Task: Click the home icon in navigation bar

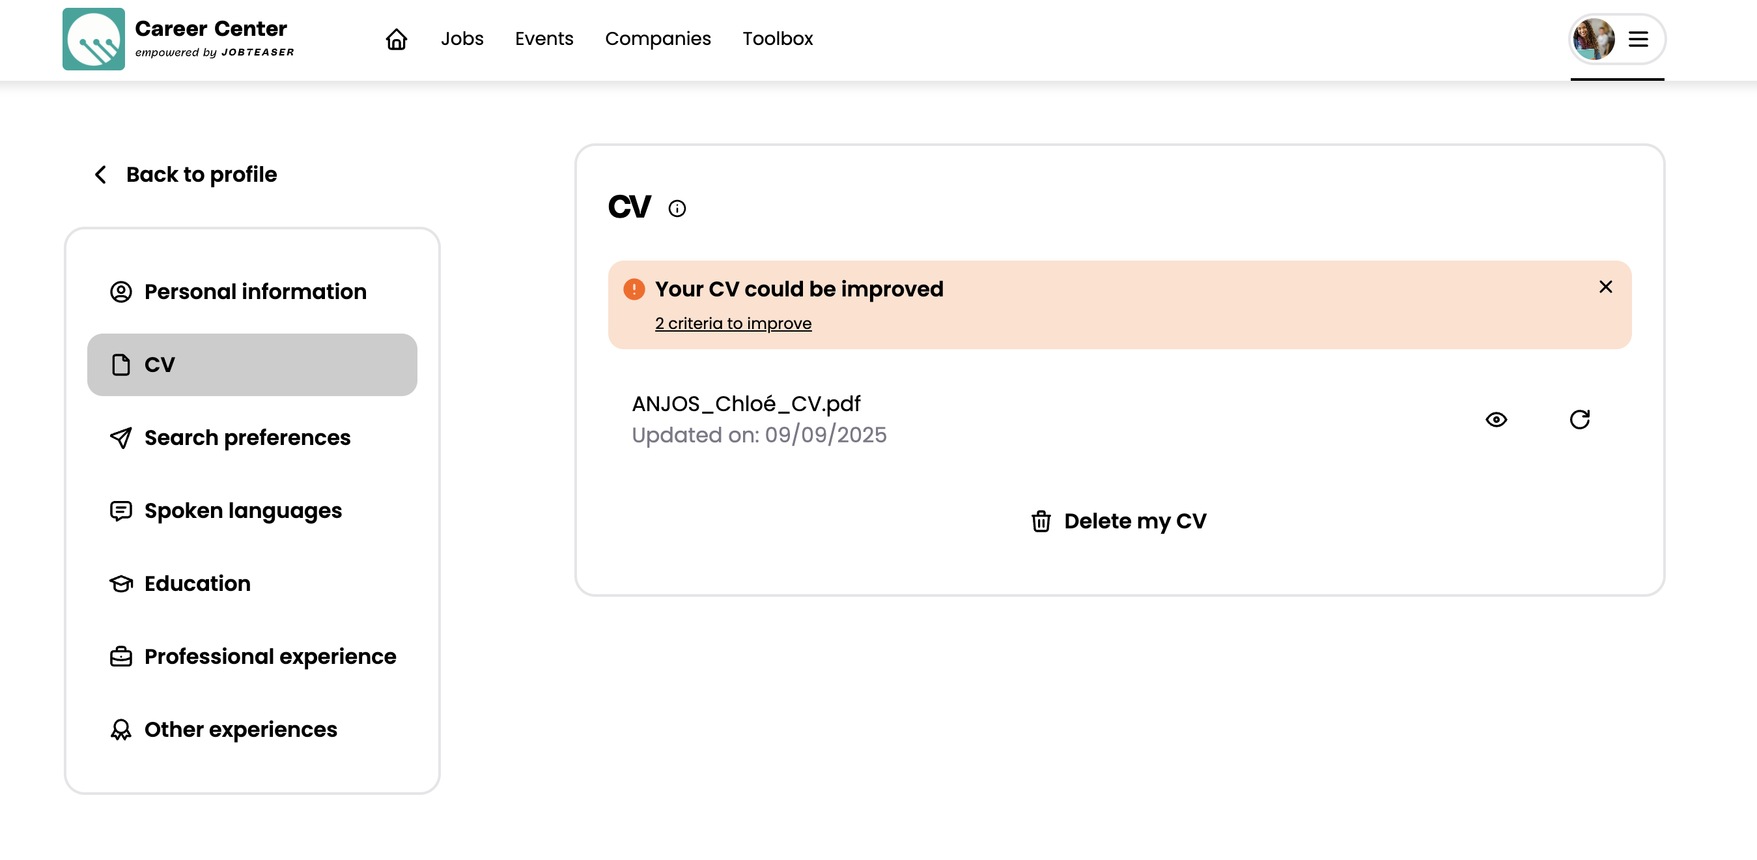Action: tap(397, 39)
